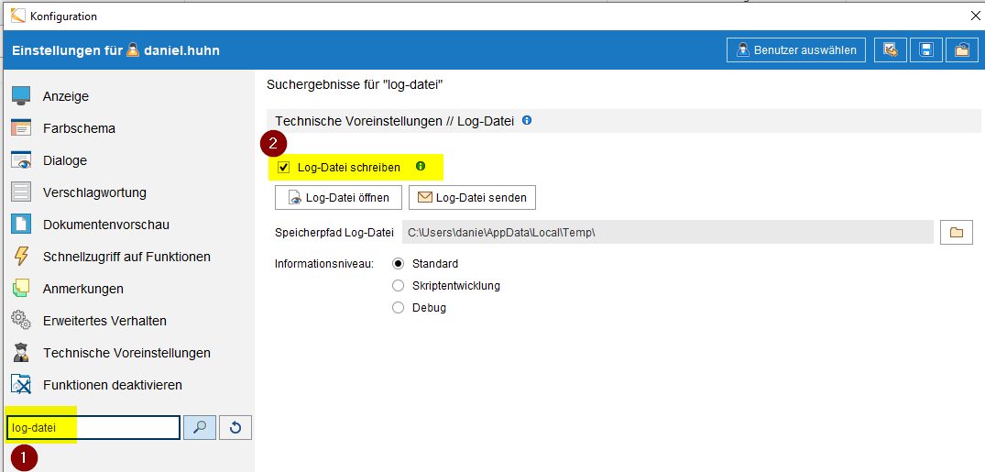The width and height of the screenshot is (985, 472).
Task: Choose Debug information level
Action: point(398,308)
